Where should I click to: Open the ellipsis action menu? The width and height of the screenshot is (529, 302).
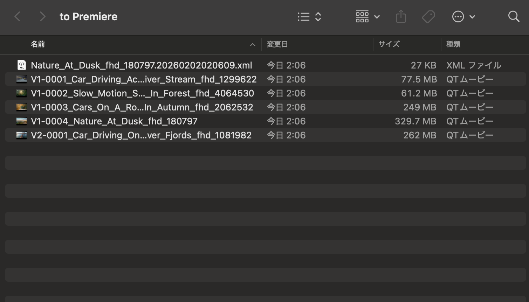click(463, 16)
